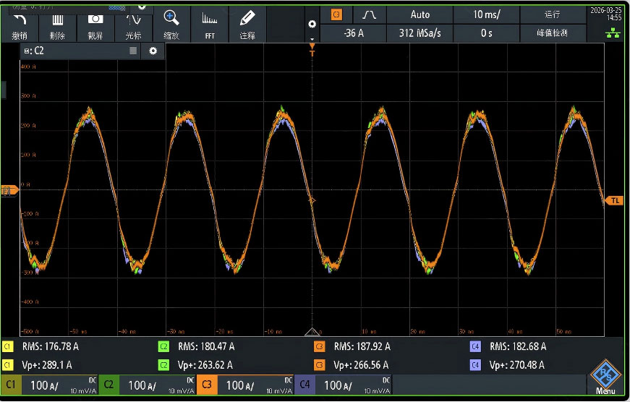This screenshot has width=630, height=402.
Task: Click the C3 orange badge beside RMS 187.92 A
Action: [320, 346]
